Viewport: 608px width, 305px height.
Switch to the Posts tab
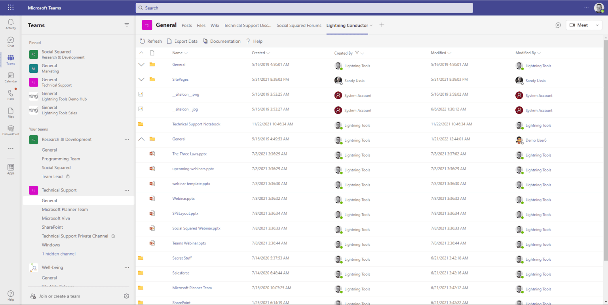pyautogui.click(x=186, y=25)
